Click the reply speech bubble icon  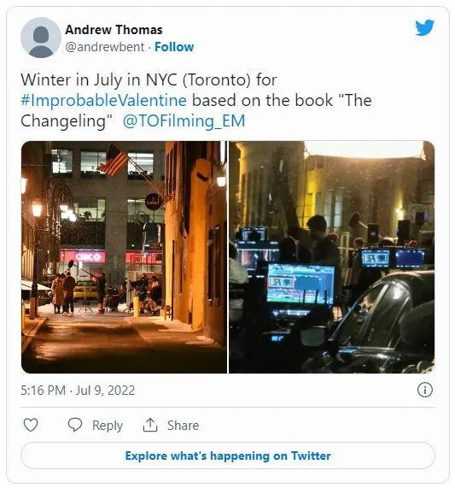[75, 425]
